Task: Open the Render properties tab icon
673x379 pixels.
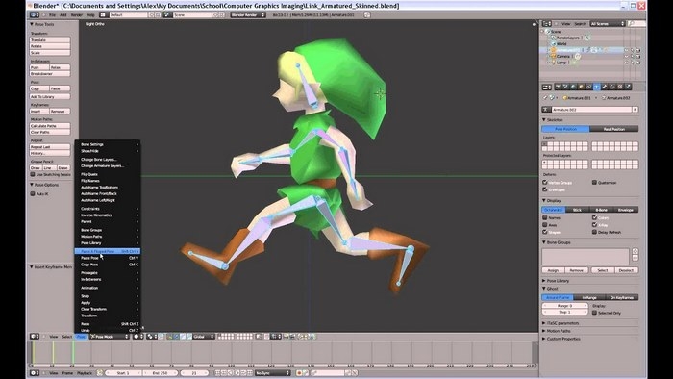Action: tap(558, 87)
